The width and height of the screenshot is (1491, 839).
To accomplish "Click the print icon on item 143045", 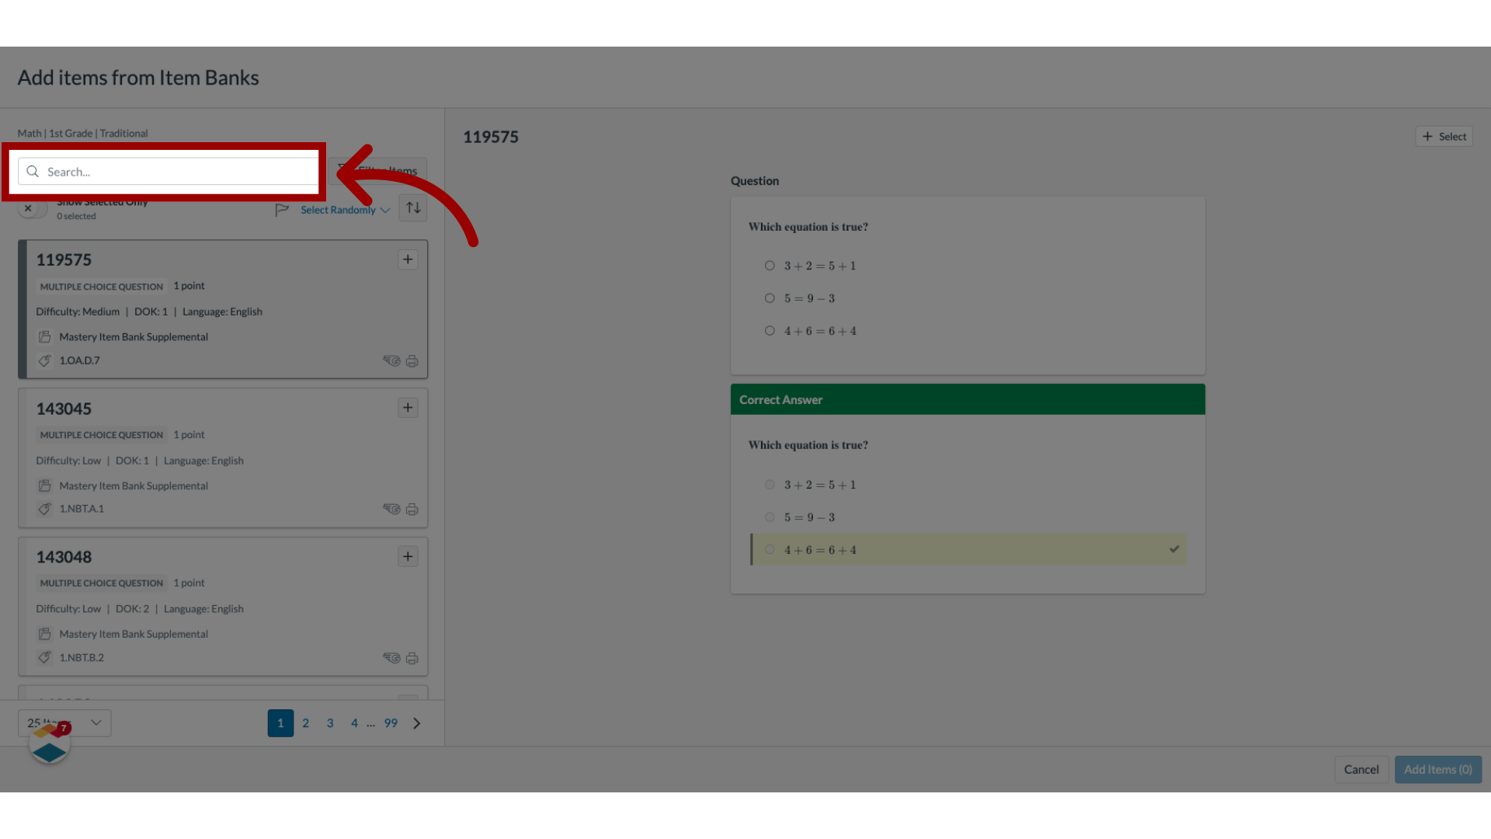I will coord(412,509).
